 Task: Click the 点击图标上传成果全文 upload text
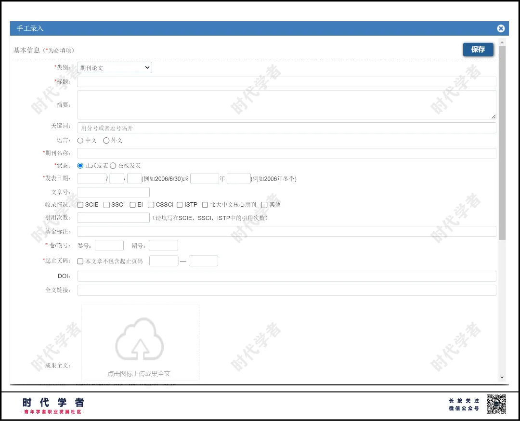(139, 374)
